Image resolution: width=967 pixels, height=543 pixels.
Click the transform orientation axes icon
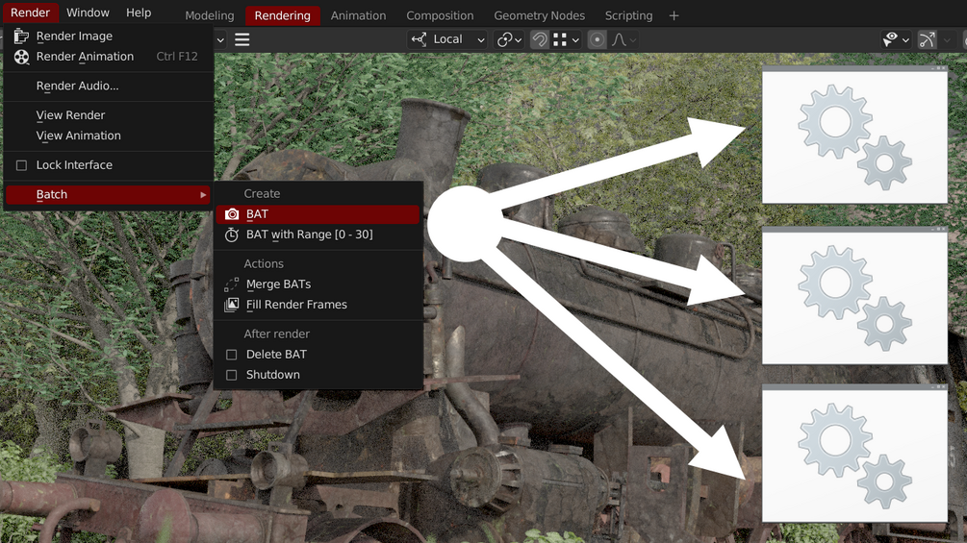pyautogui.click(x=419, y=39)
